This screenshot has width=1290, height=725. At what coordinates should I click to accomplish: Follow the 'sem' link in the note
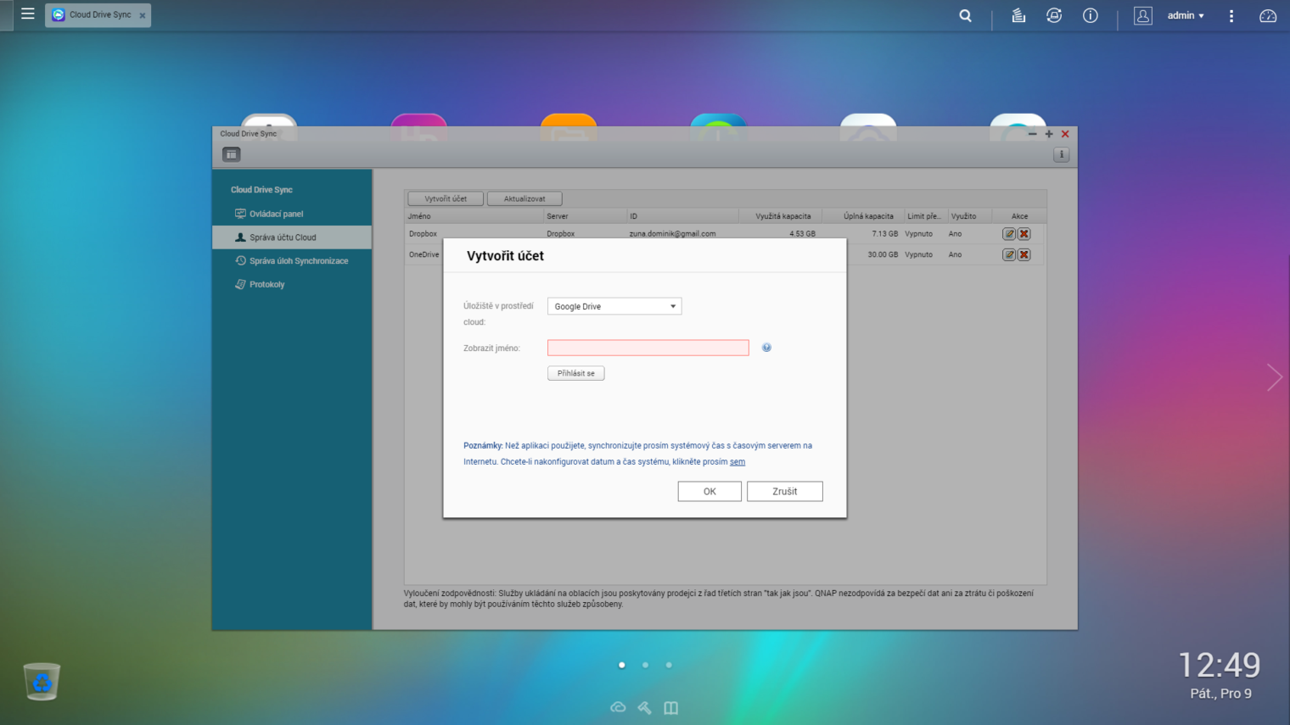pos(738,462)
